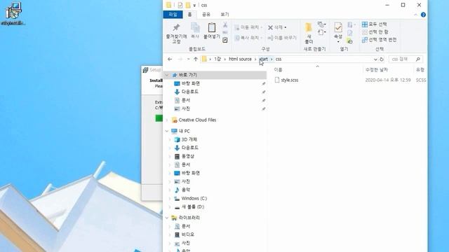Click the 속성 properties checkmark icon
Viewport: 449px width, 252px height.
coord(338,28)
